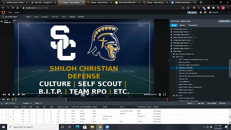Click Save Playlist
Viewport: 231px width, 130px height.
point(211,103)
